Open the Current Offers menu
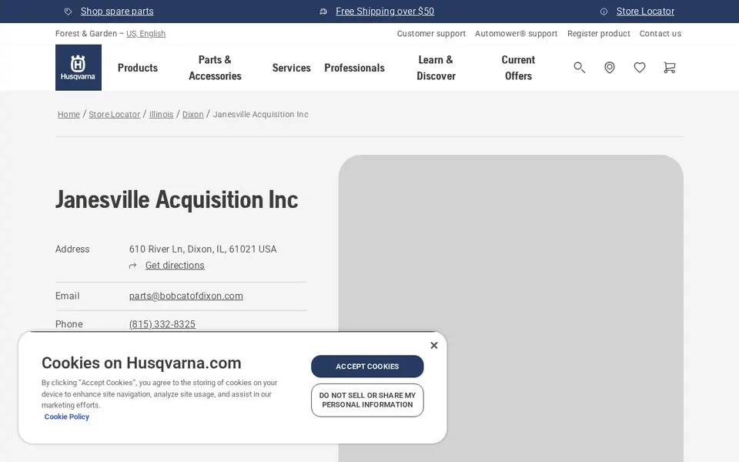Image resolution: width=739 pixels, height=462 pixels. tap(518, 68)
